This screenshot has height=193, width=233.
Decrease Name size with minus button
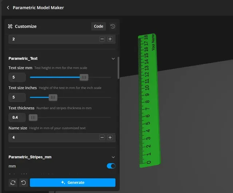102,137
